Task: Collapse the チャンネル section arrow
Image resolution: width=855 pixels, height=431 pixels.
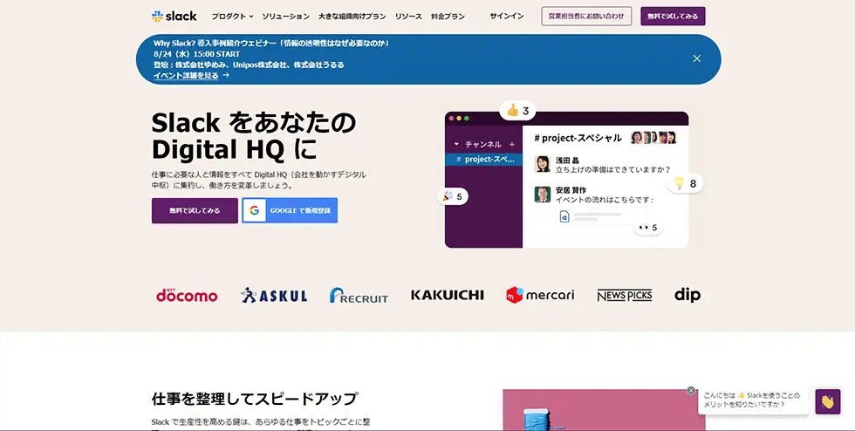Action: (x=456, y=145)
